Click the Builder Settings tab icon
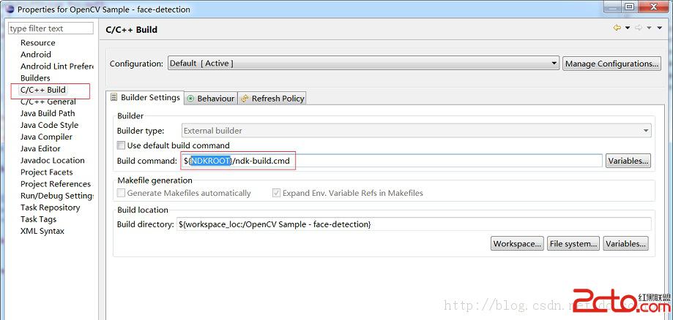 [114, 98]
